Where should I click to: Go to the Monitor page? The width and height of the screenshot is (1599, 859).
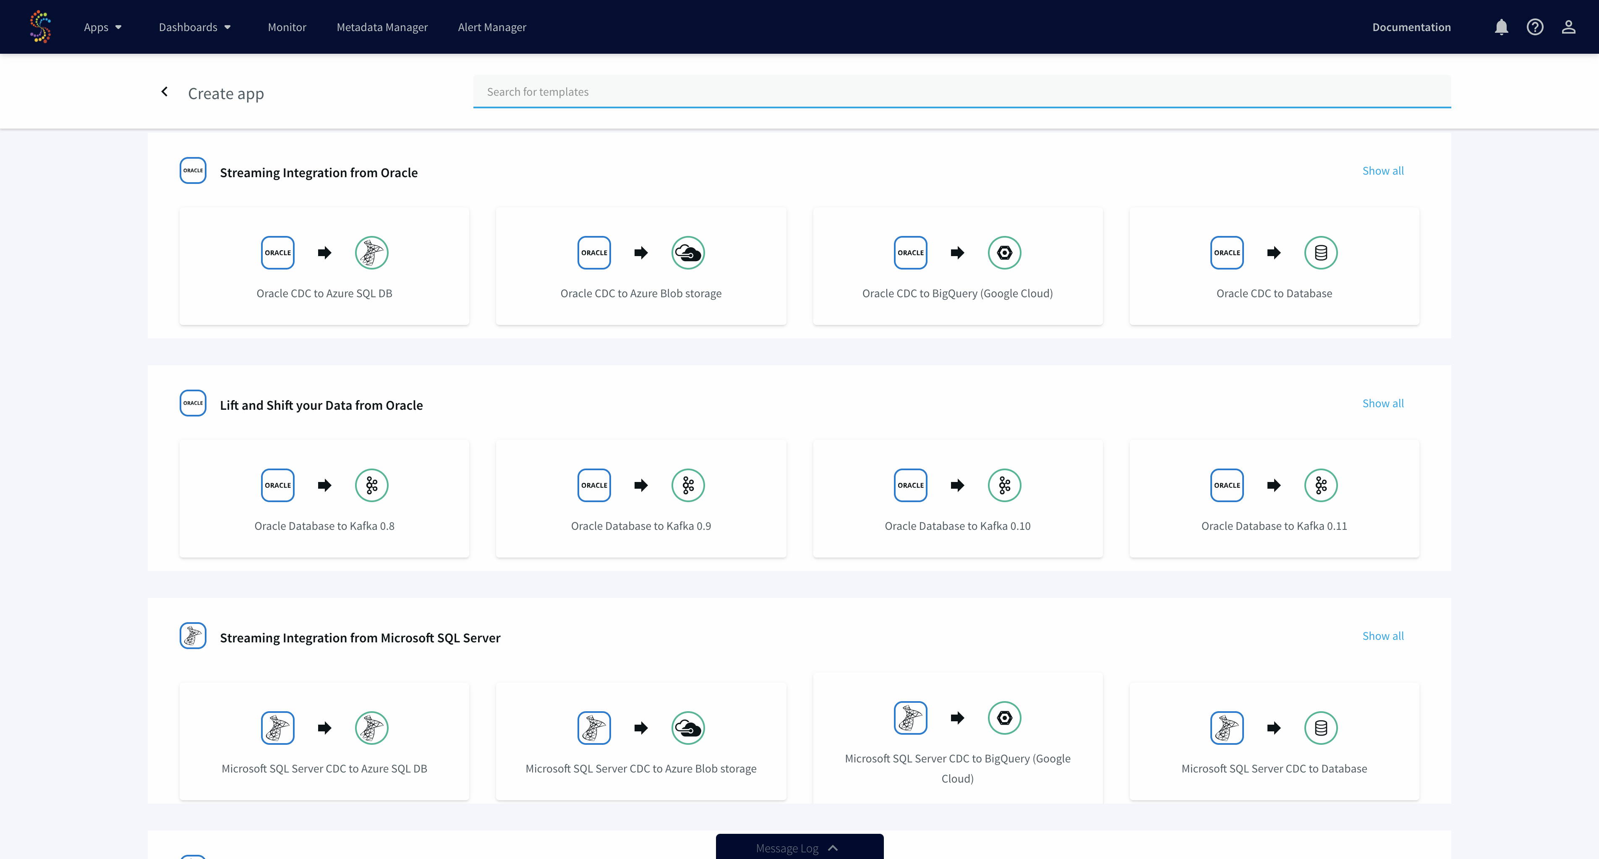(x=287, y=27)
